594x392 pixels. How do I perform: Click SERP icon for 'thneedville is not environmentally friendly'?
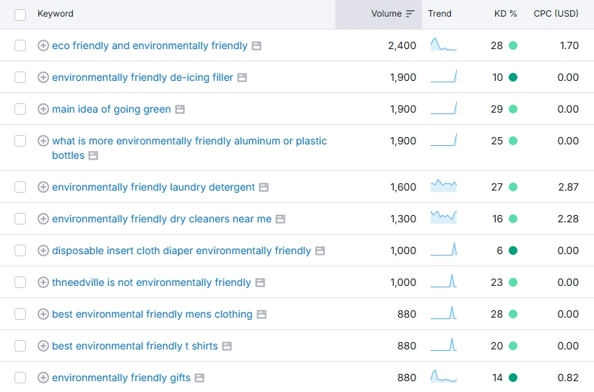(x=260, y=282)
